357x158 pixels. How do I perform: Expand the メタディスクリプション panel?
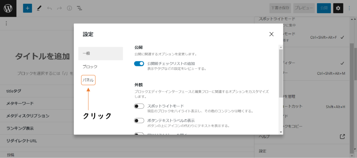click(x=127, y=116)
